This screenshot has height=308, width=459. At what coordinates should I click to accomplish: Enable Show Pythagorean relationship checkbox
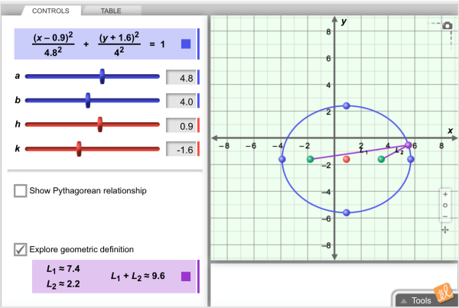coord(21,190)
